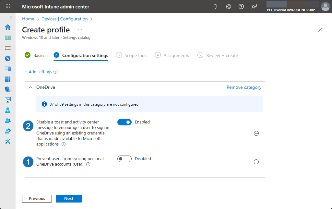Open the help question mark icon

[x=241, y=6]
